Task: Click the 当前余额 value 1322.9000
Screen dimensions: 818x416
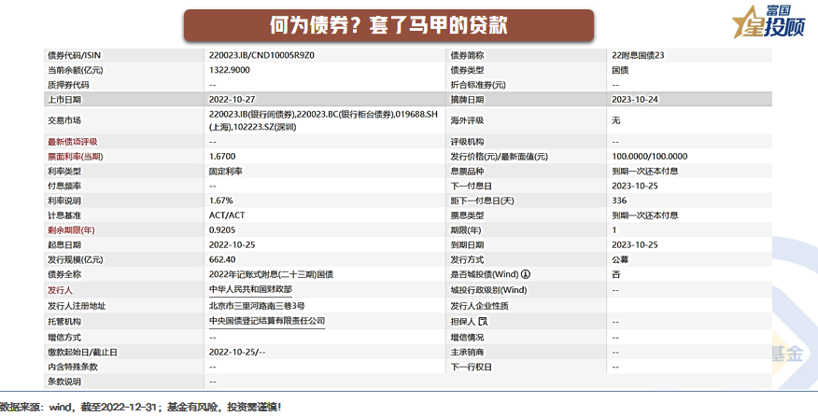Action: pyautogui.click(x=230, y=70)
